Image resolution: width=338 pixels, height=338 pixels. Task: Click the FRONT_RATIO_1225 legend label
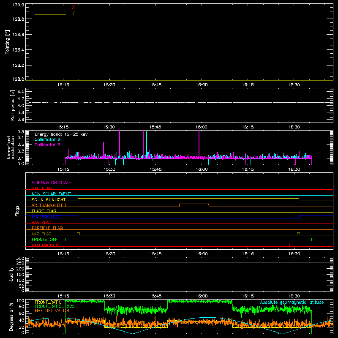coord(55,306)
